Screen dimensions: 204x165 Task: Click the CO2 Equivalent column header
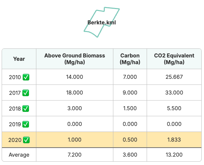pyautogui.click(x=174, y=59)
